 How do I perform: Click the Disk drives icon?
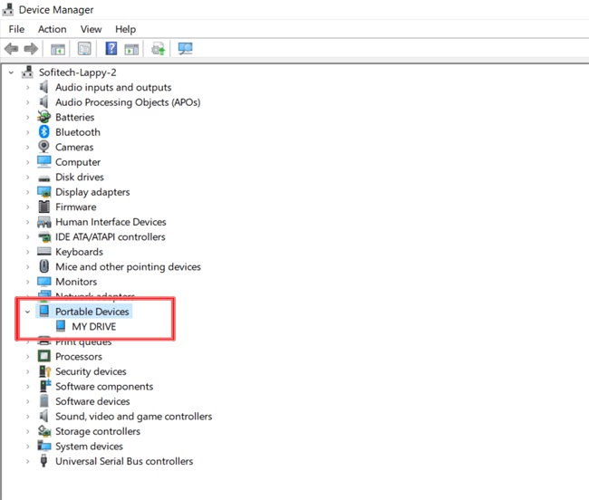[44, 178]
